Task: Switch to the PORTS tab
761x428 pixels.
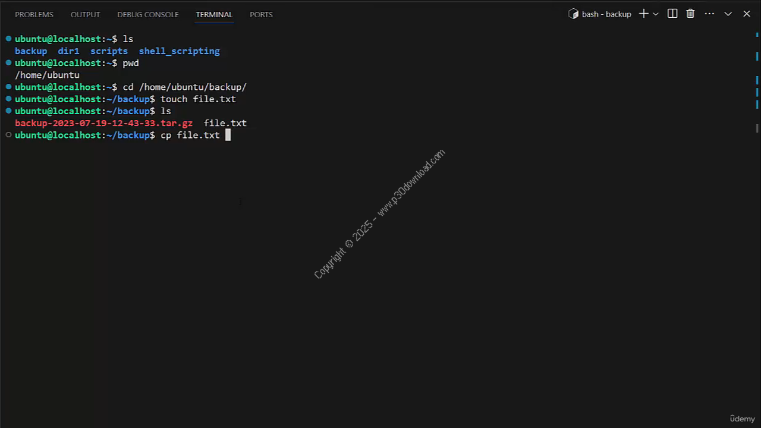Action: click(x=261, y=14)
